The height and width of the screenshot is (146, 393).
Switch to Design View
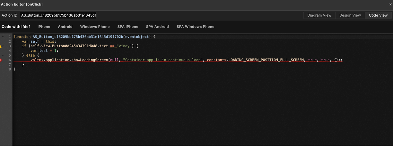[350, 15]
